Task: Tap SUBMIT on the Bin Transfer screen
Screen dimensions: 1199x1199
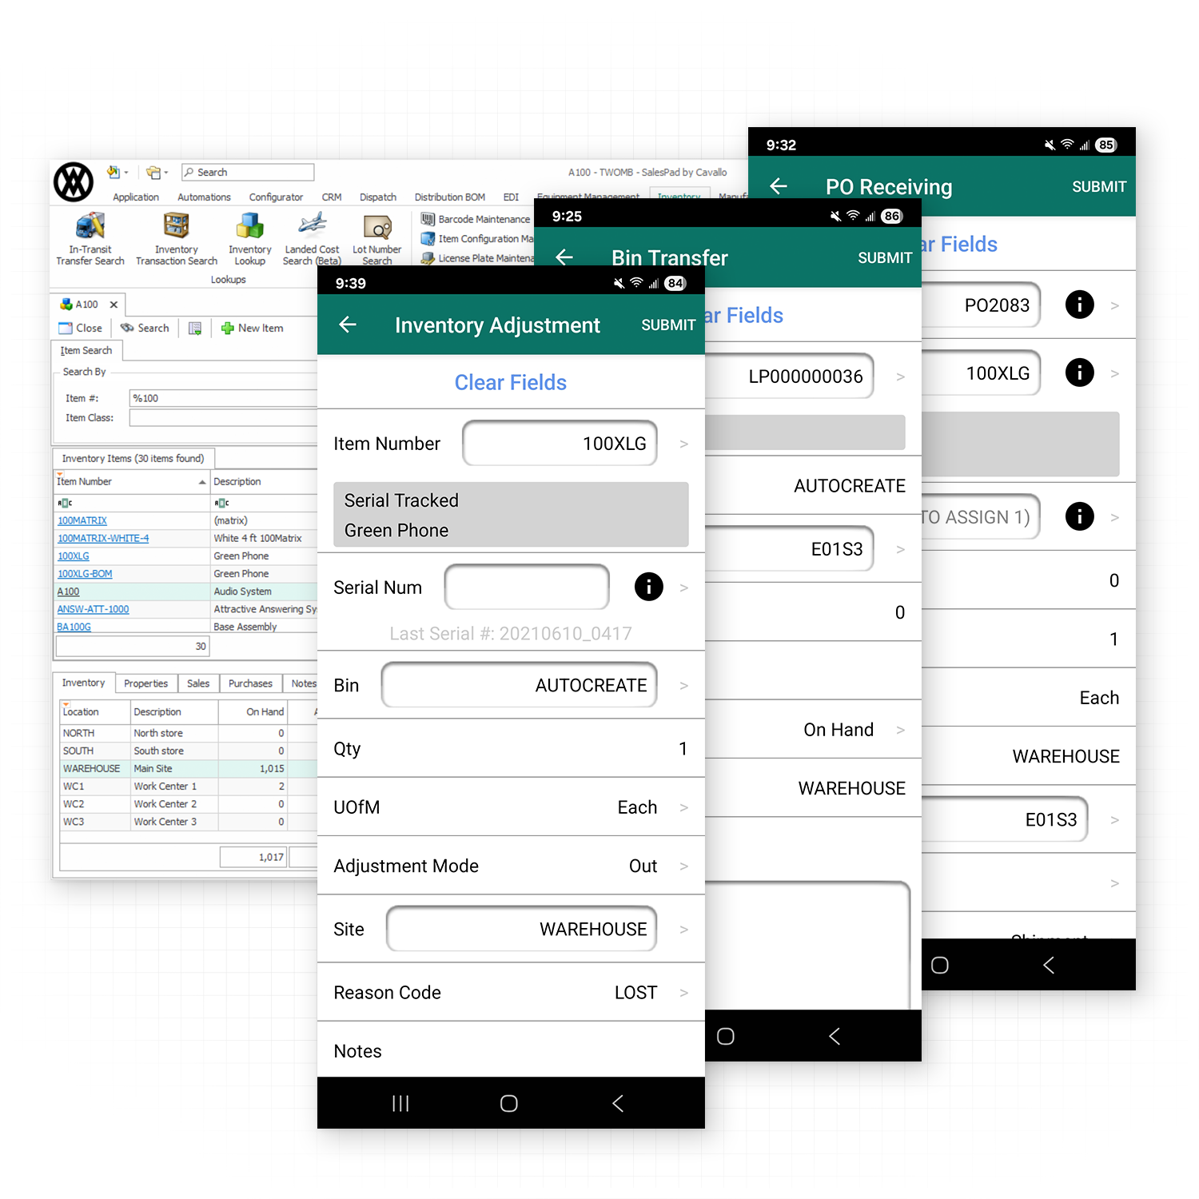Action: coord(885,257)
